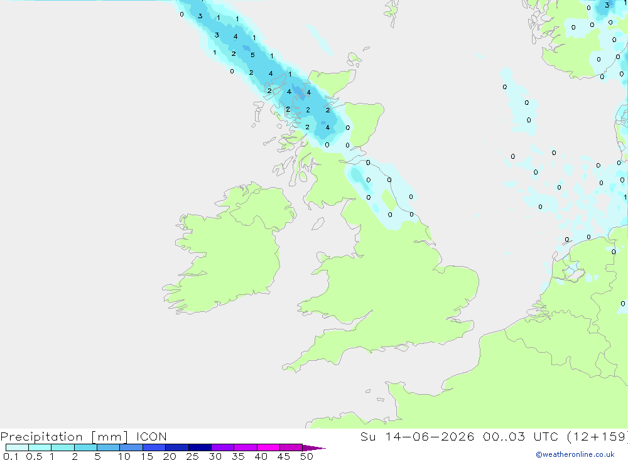Select the 20–25 mm dark blue swatch

(x=177, y=447)
